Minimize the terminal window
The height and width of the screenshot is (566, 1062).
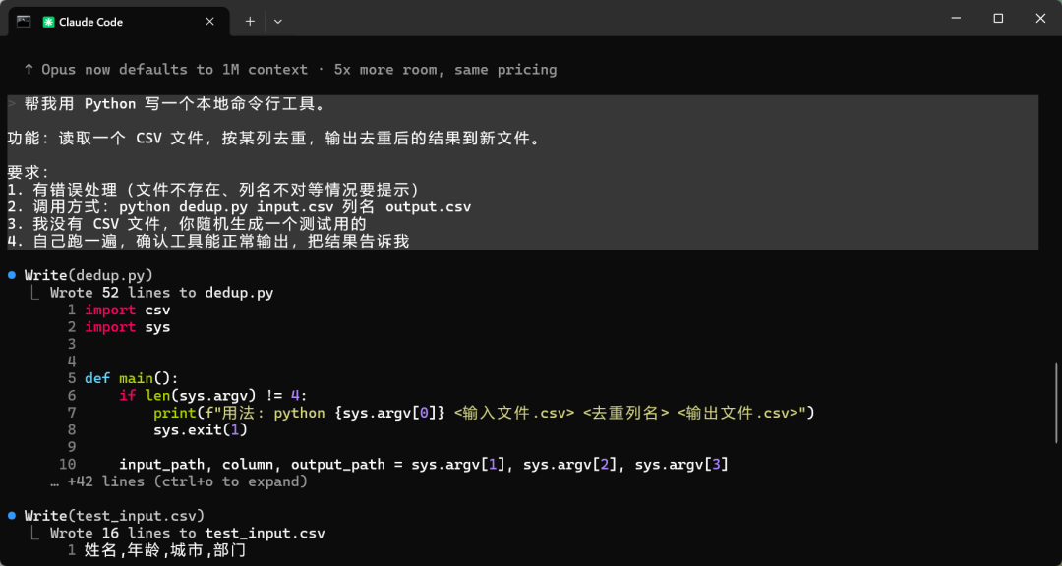[956, 19]
